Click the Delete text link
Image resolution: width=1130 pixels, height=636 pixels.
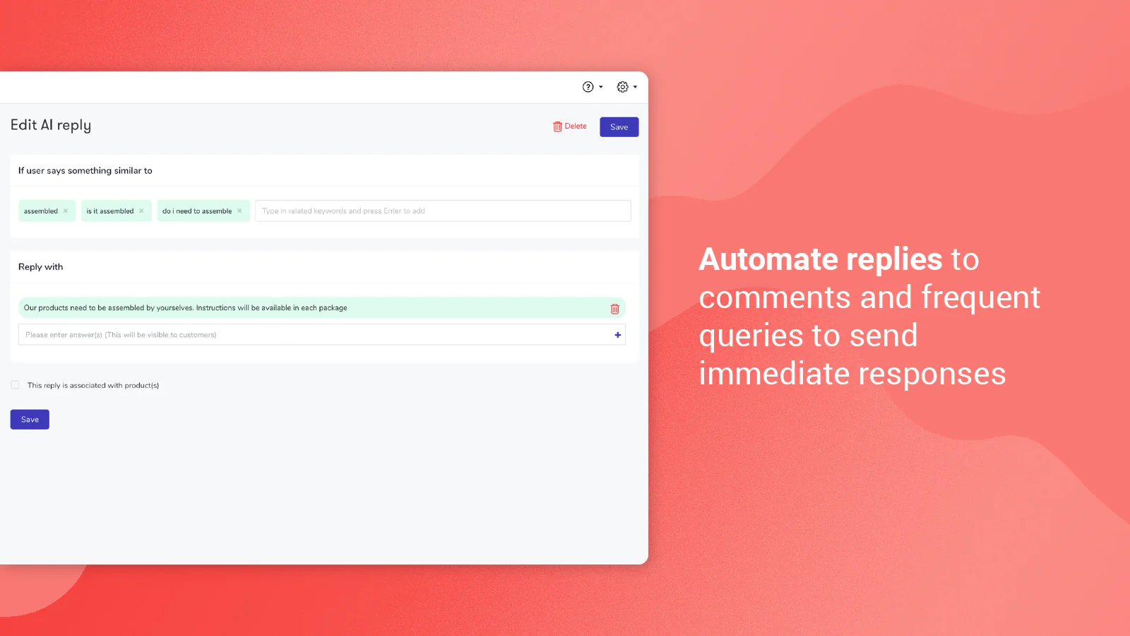click(x=576, y=126)
